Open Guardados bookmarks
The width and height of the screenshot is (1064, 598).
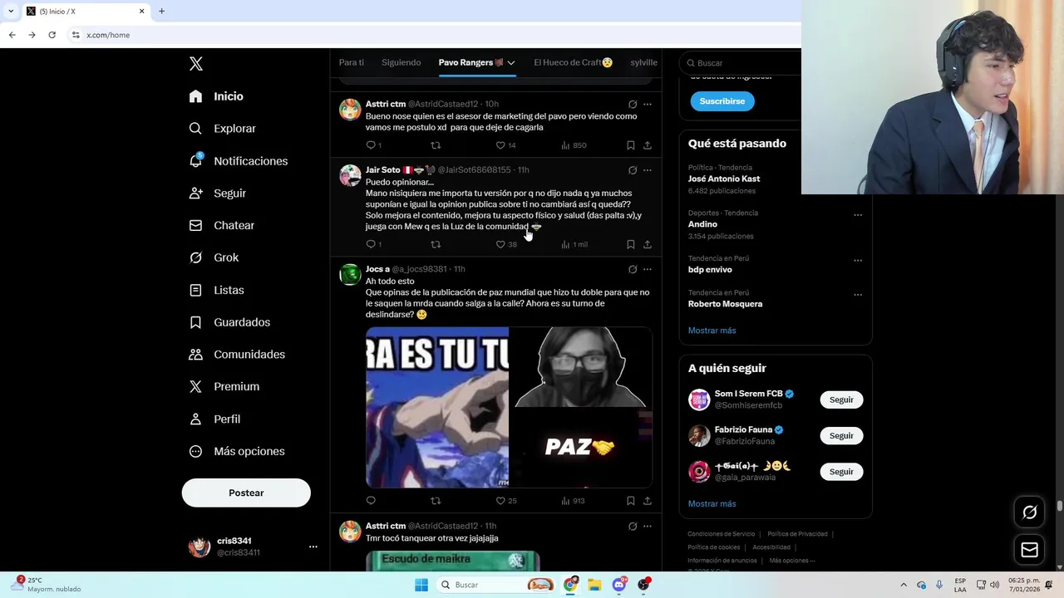click(x=229, y=322)
